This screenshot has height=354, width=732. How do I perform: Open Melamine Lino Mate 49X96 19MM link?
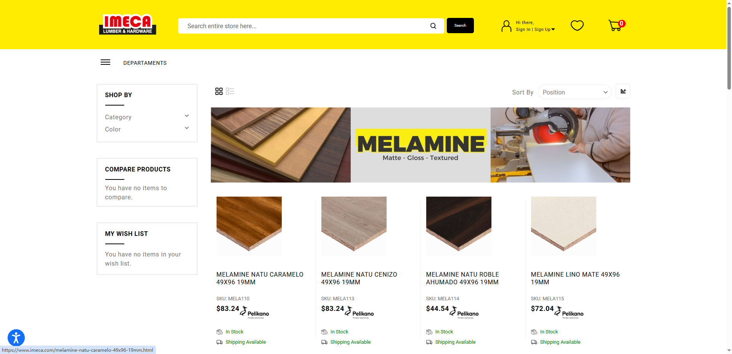(x=575, y=278)
